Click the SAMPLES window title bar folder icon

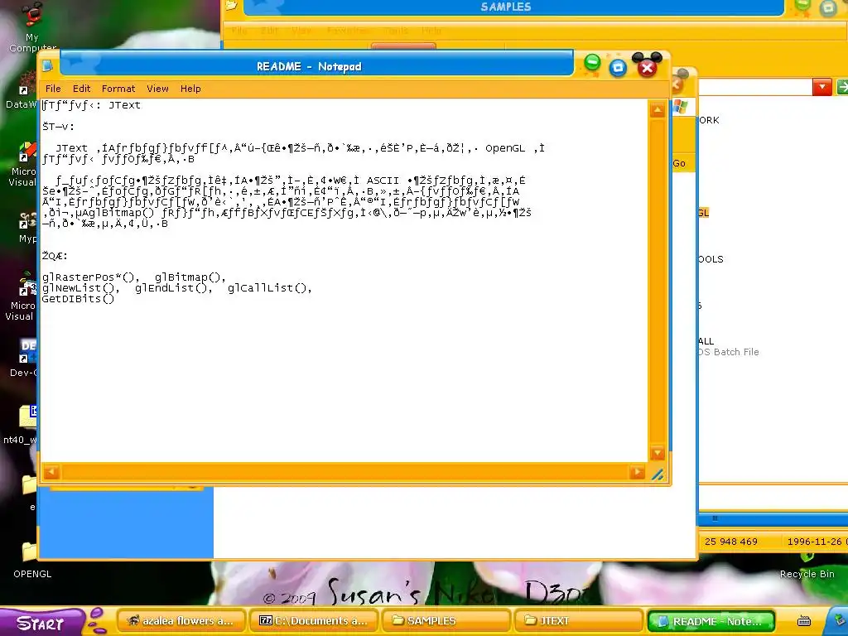232,6
